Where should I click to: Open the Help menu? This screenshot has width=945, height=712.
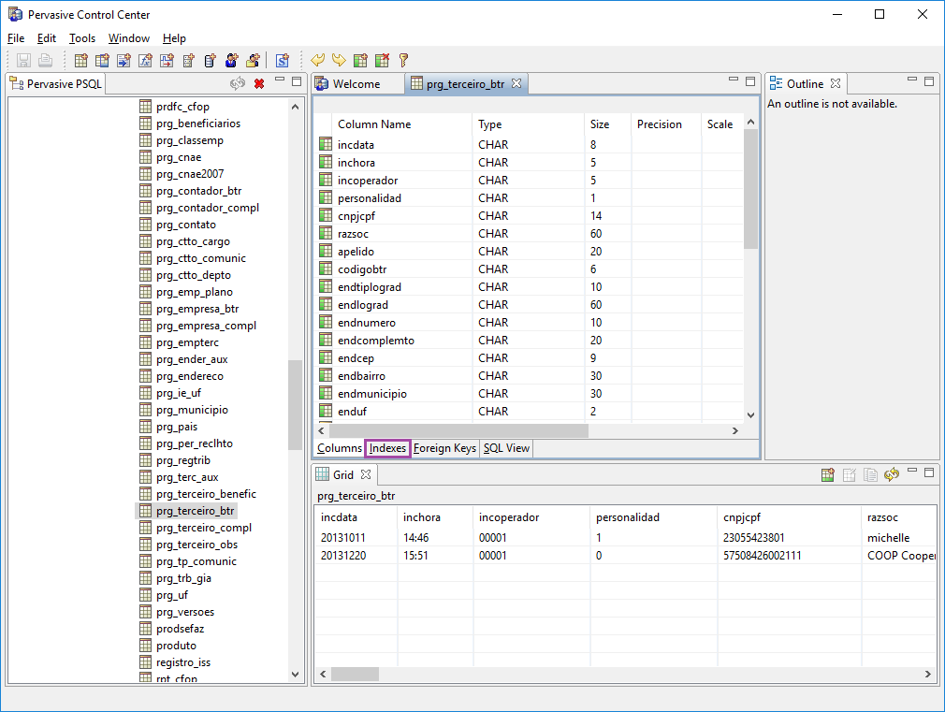coord(174,38)
